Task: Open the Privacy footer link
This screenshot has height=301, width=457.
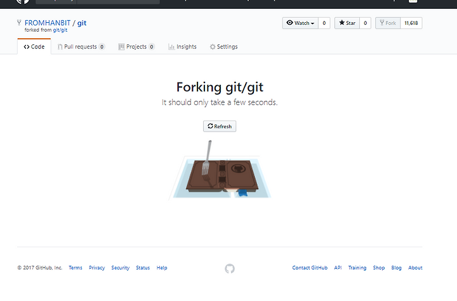Action: (x=96, y=268)
